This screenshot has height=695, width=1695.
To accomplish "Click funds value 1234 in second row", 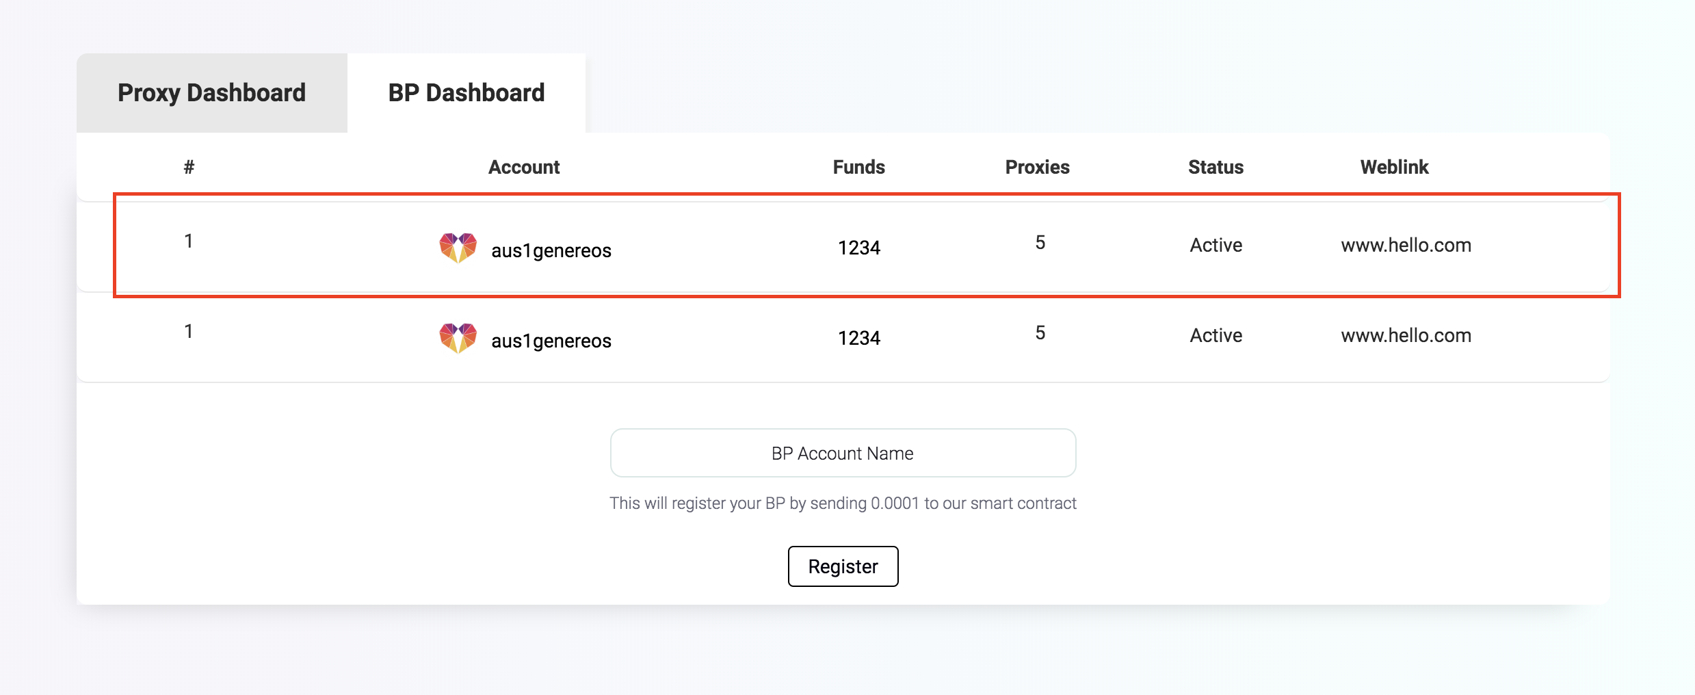I will (x=859, y=338).
